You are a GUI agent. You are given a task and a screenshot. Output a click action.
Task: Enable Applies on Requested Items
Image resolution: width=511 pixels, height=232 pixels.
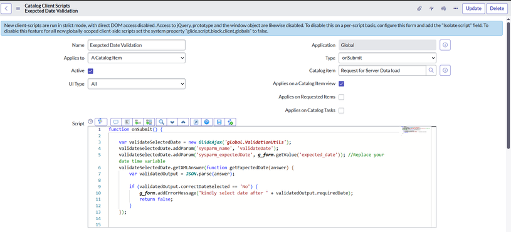tap(342, 97)
